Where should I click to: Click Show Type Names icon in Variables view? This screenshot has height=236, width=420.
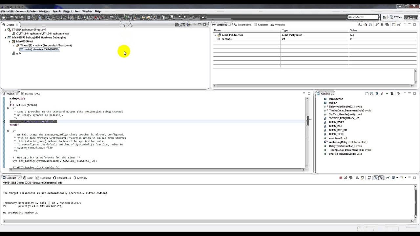coord(360,25)
